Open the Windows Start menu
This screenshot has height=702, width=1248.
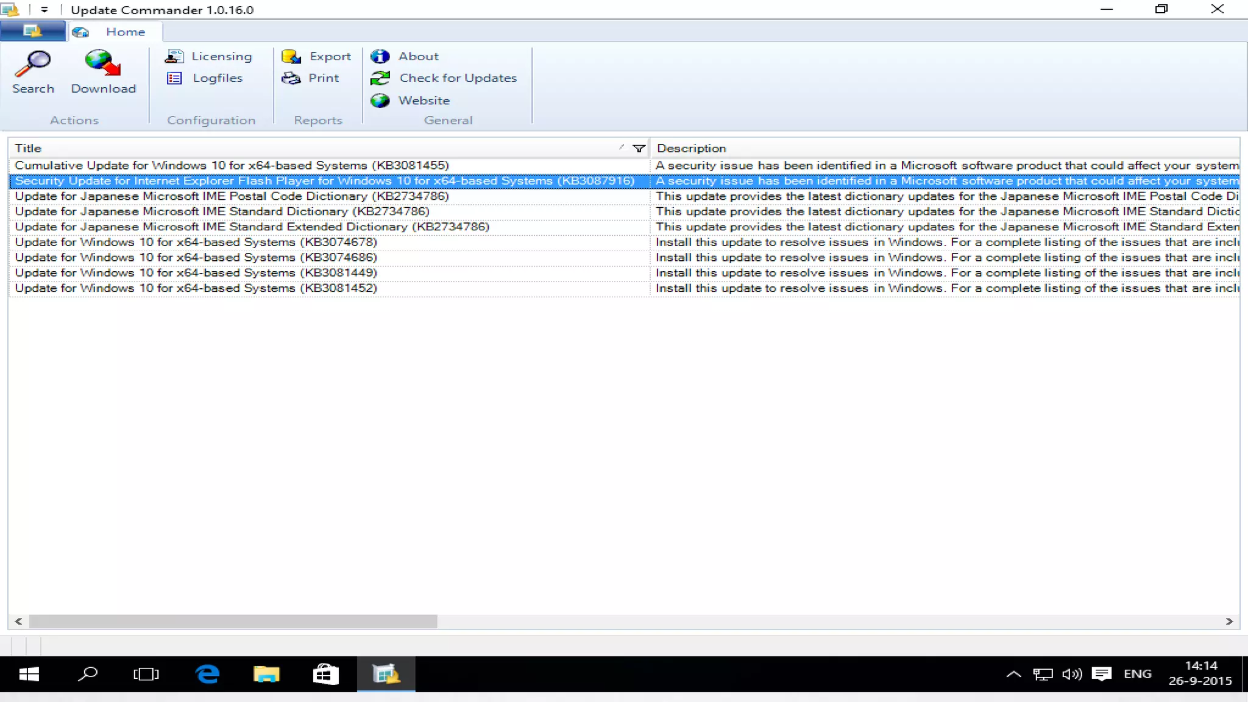coord(29,674)
